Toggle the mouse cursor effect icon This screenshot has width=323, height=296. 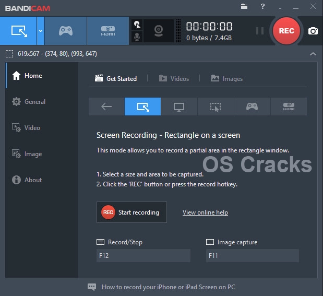[x=137, y=25]
